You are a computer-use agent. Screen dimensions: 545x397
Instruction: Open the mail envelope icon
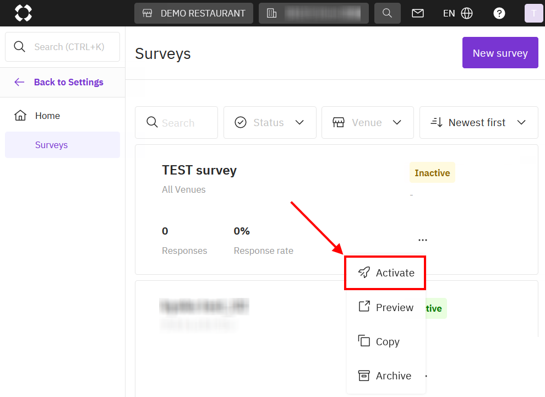click(x=418, y=13)
